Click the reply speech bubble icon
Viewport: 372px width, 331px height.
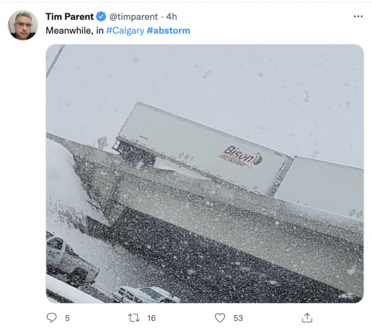coord(52,318)
